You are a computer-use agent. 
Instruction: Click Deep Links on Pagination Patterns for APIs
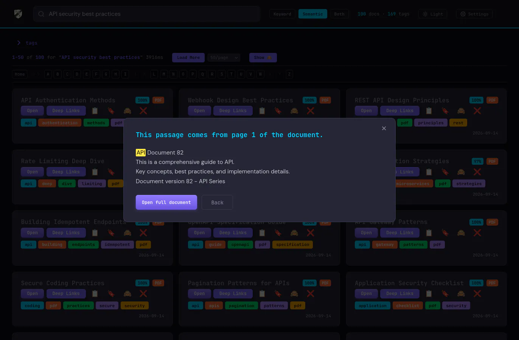[233, 294]
